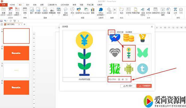Select the Android robot shape
Image resolution: width=186 pixels, height=108 pixels.
[x=129, y=68]
